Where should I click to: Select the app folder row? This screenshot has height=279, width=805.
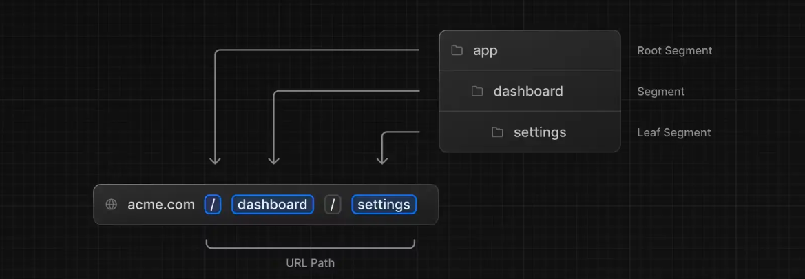(530, 50)
